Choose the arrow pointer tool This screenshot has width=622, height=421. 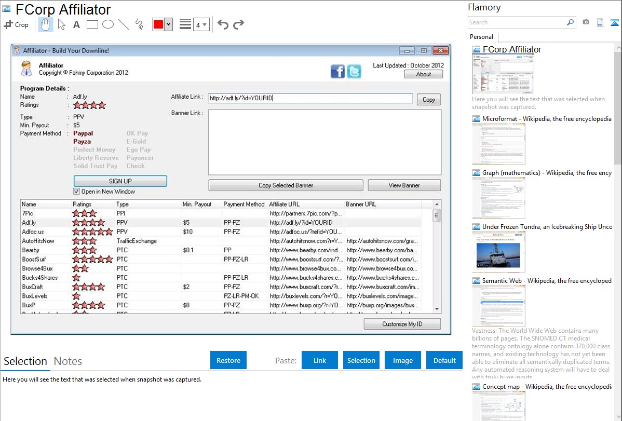click(x=61, y=24)
